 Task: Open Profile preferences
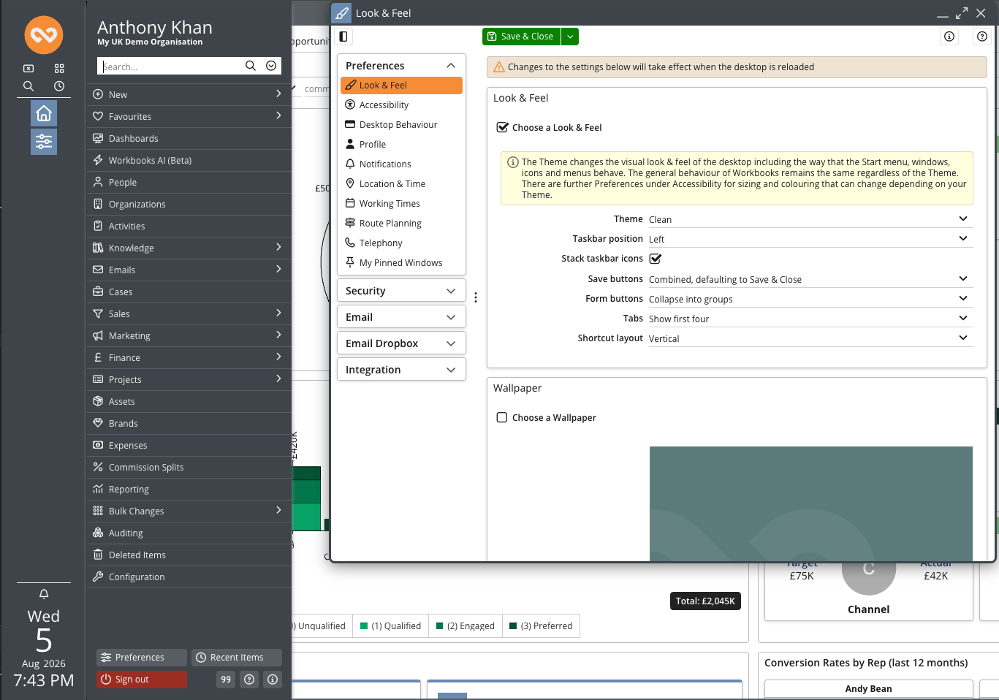pos(401,145)
